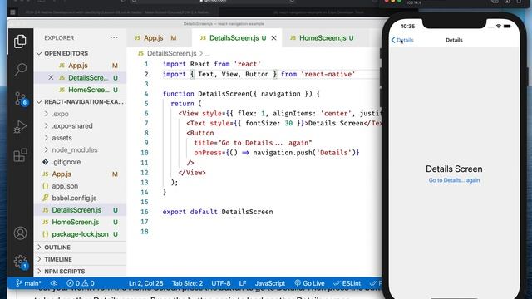Open App.js from Open Editors list
The height and width of the screenshot is (299, 532).
point(77,66)
